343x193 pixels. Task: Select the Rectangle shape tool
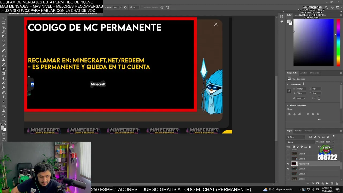3,106
